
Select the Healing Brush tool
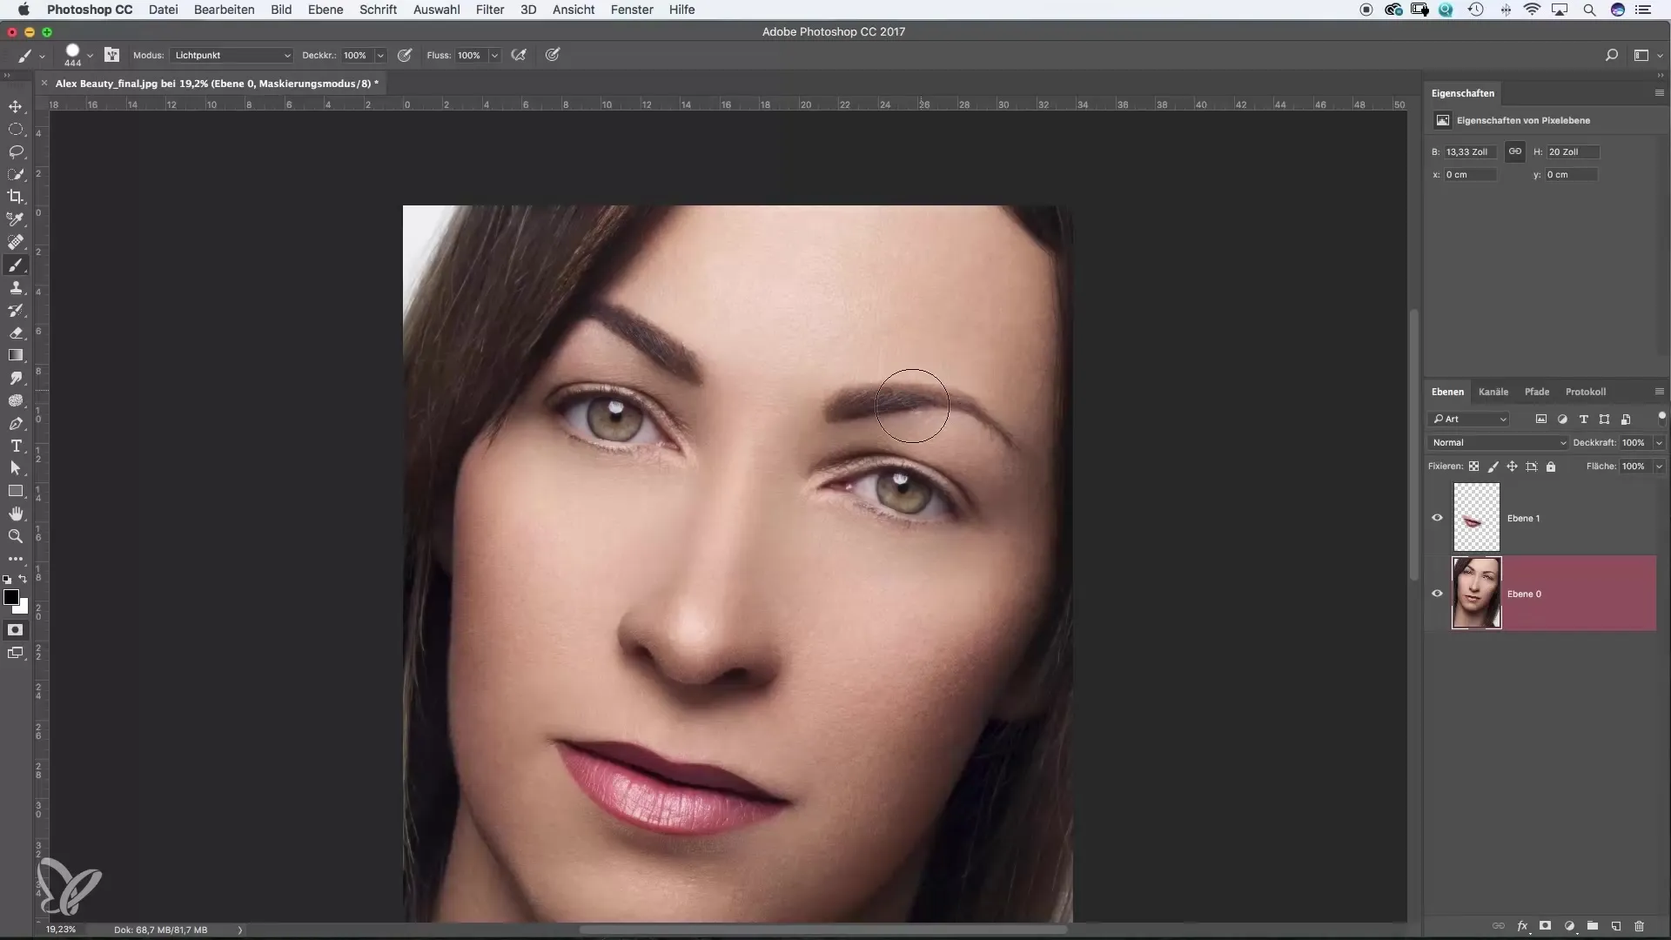pyautogui.click(x=16, y=242)
